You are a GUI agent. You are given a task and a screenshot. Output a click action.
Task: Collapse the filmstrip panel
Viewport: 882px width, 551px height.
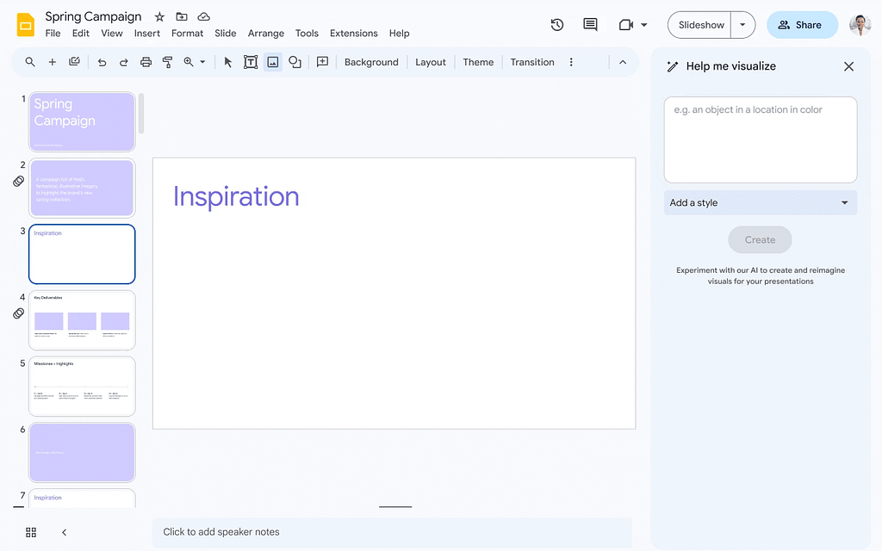[x=64, y=532]
